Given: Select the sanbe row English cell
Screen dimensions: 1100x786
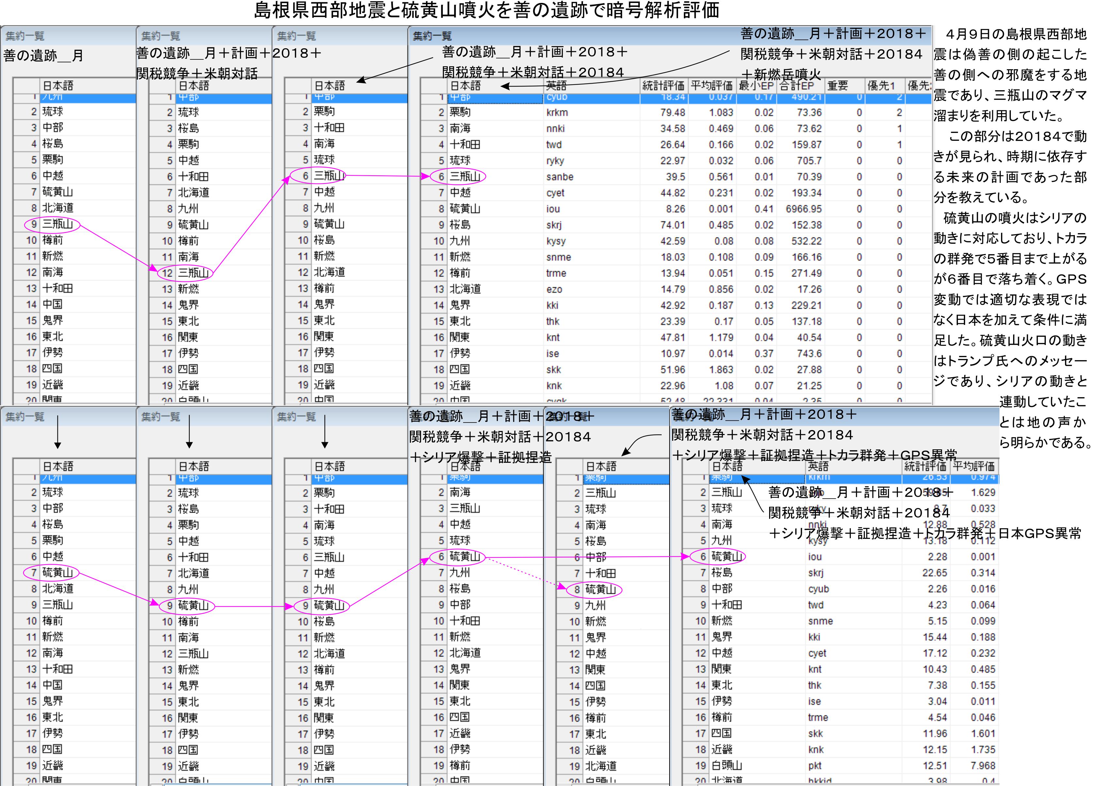Looking at the screenshot, I should 559,177.
